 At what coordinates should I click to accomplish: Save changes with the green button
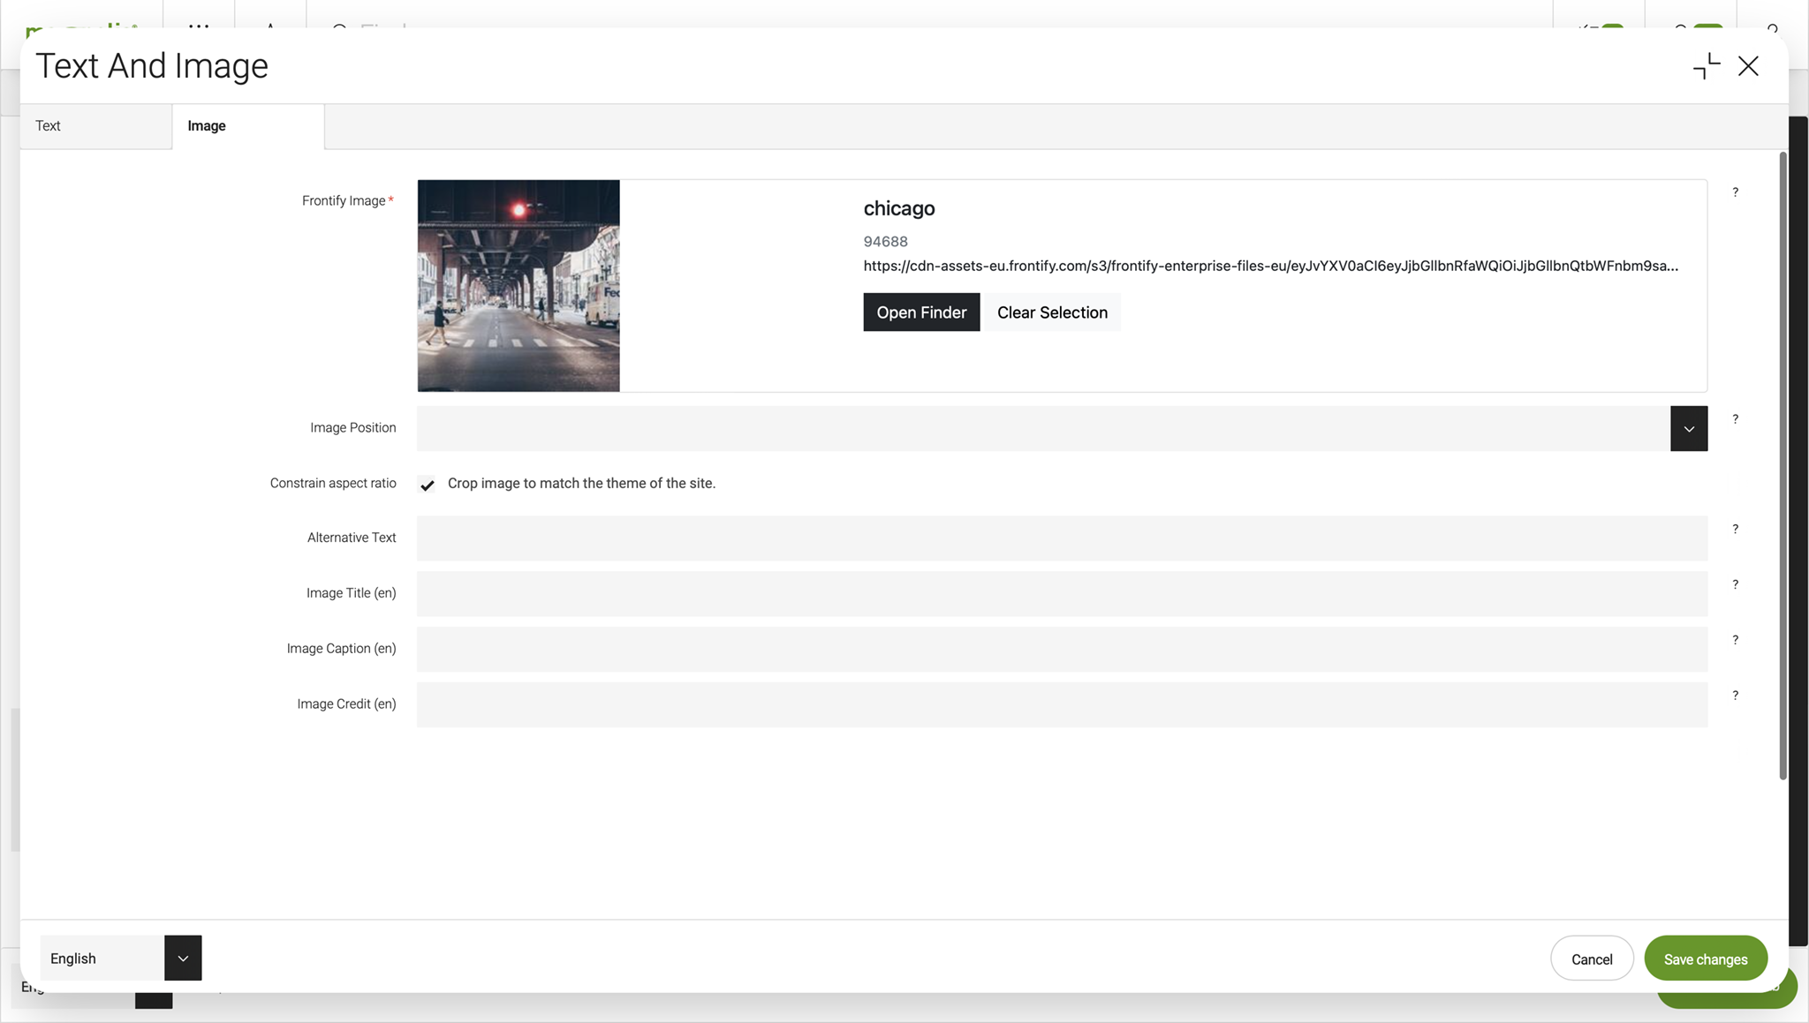pyautogui.click(x=1706, y=958)
